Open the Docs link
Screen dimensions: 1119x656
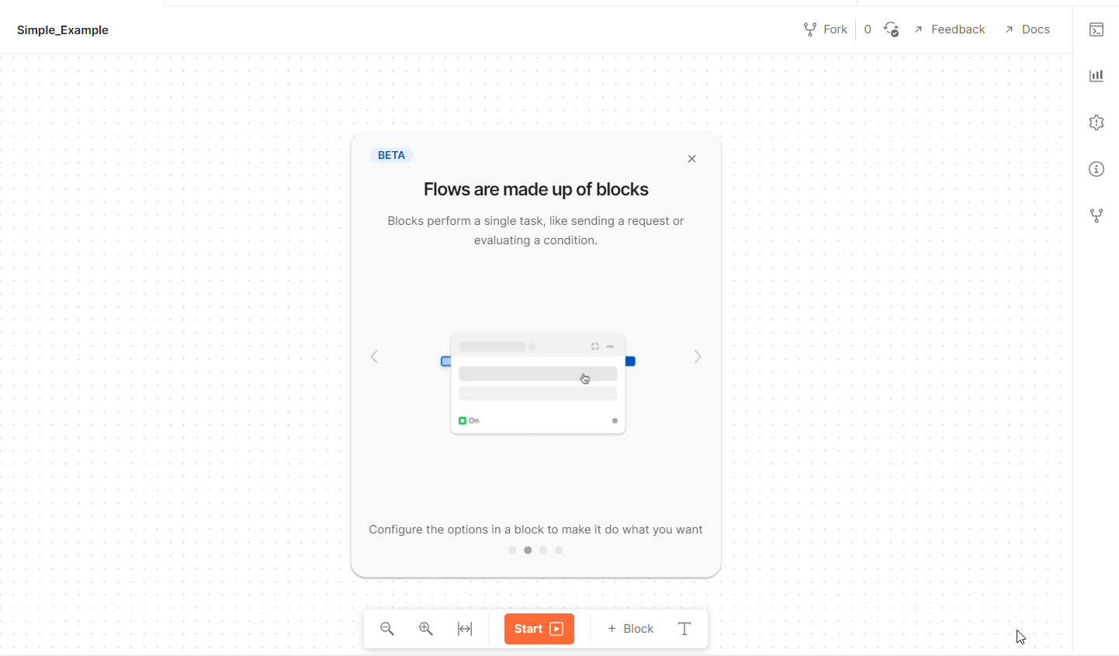tap(1027, 29)
